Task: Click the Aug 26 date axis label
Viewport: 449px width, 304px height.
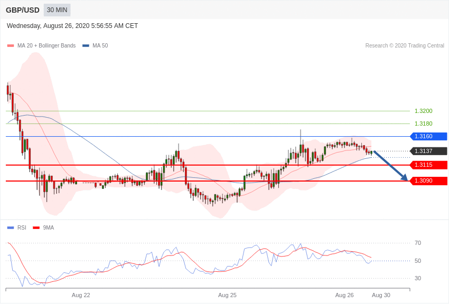Action: [x=344, y=295]
